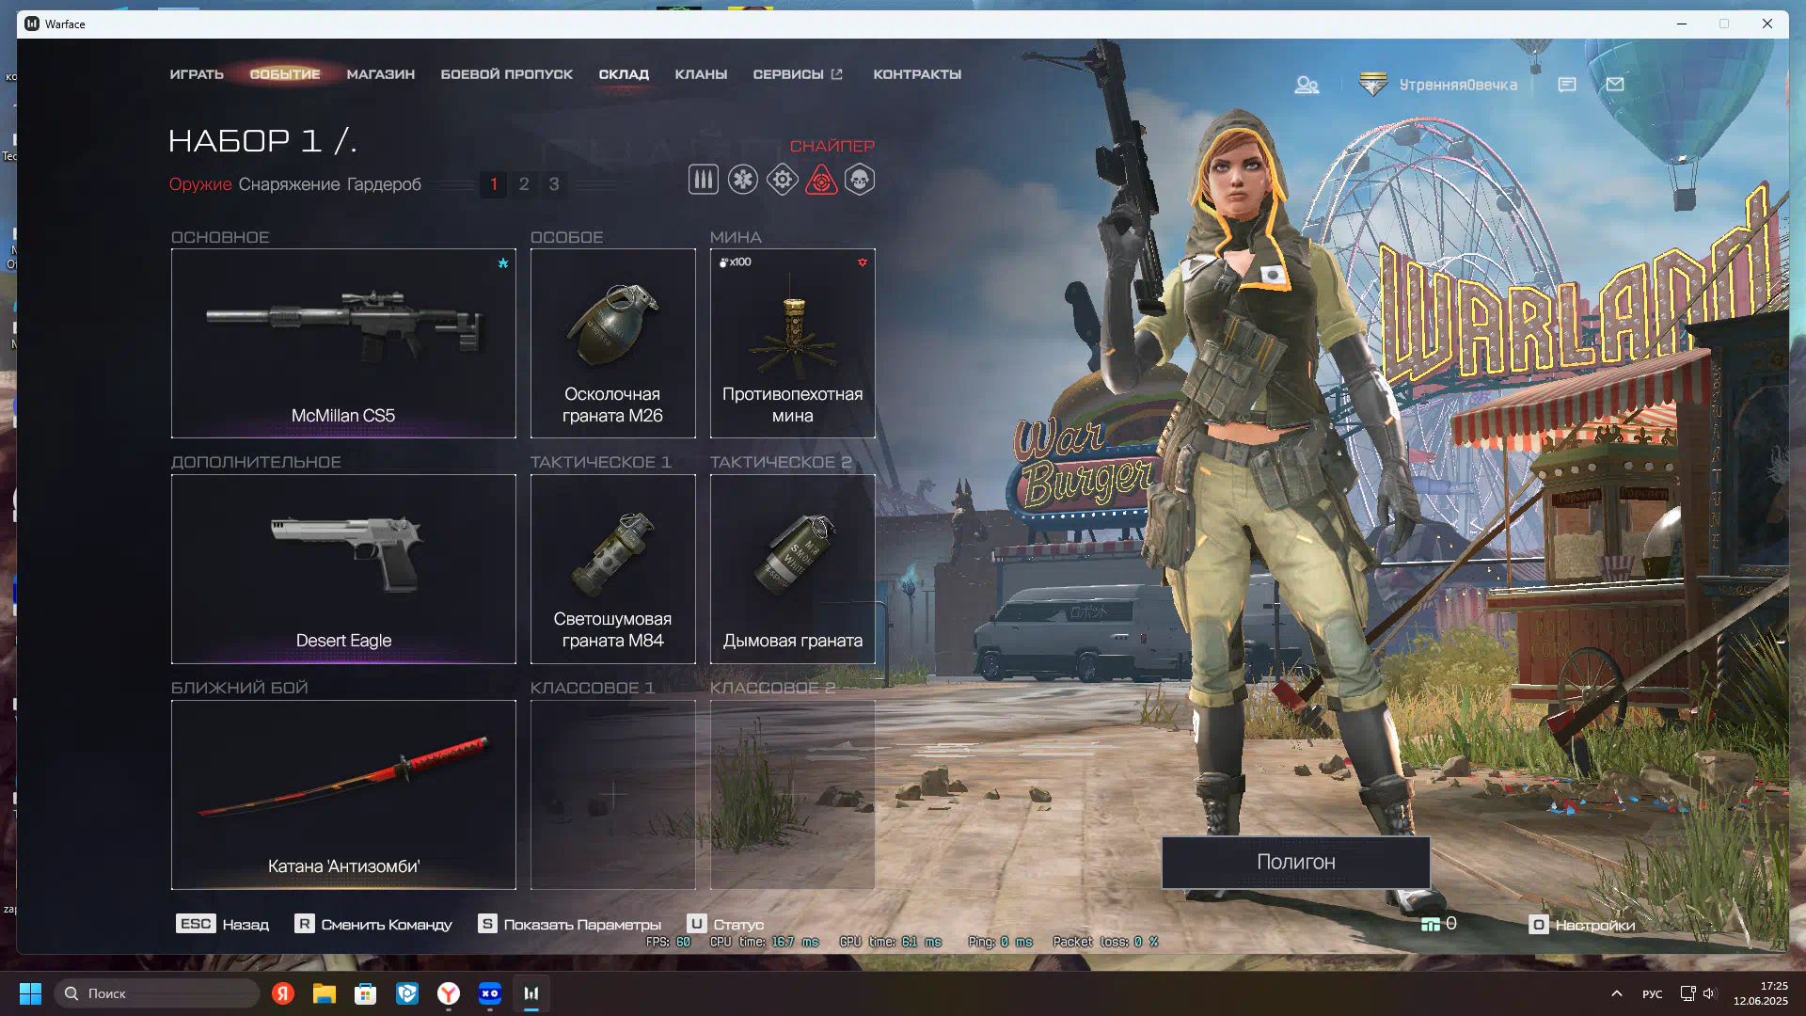This screenshot has width=1806, height=1016.
Task: Open File Explorer from taskbar
Action: 325,993
